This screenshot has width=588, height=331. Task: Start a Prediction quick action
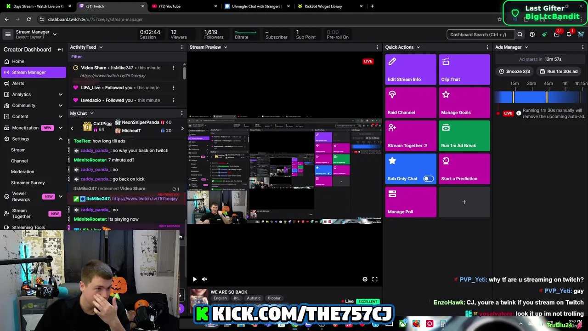pos(464,169)
